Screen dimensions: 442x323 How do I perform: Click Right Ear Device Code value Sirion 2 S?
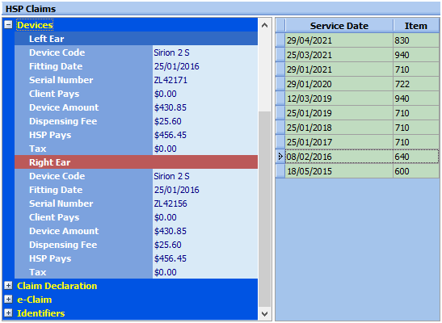[171, 176]
